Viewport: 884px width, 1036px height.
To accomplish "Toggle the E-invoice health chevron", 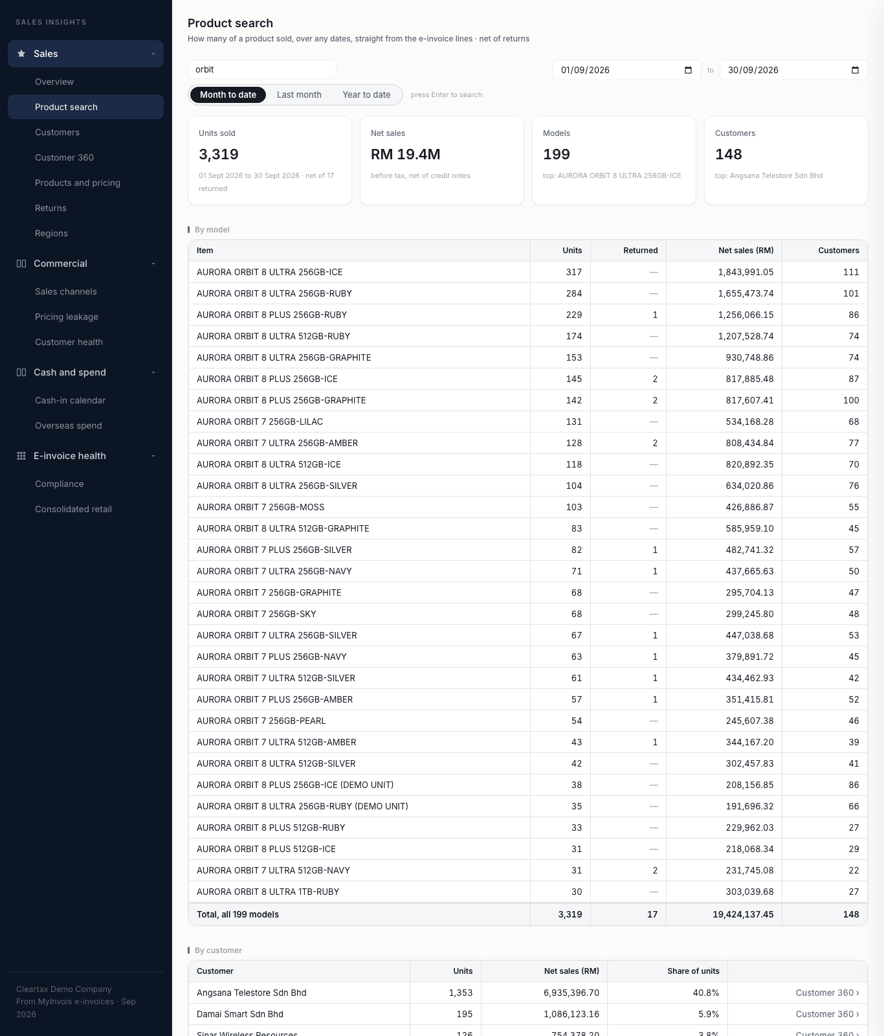I will (x=153, y=456).
